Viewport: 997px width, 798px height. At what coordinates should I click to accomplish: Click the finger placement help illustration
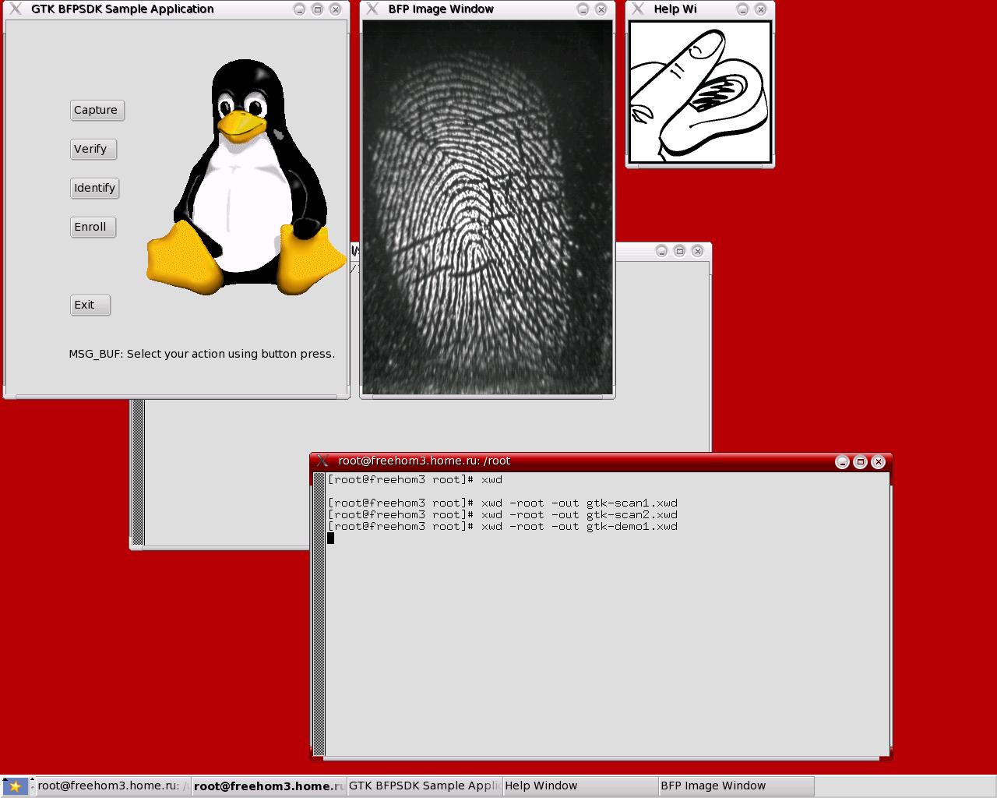[699, 92]
